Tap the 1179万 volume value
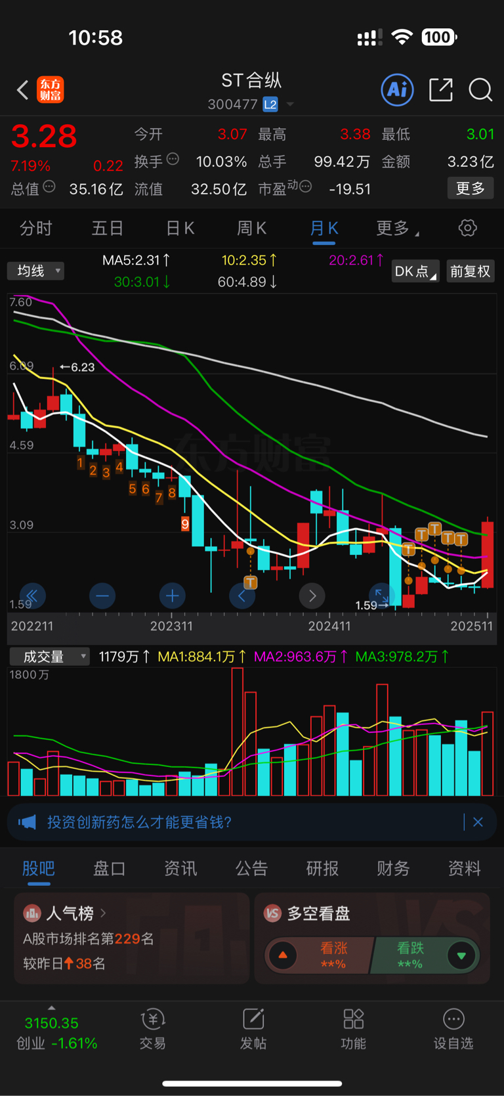The height and width of the screenshot is (1096, 504). (124, 656)
